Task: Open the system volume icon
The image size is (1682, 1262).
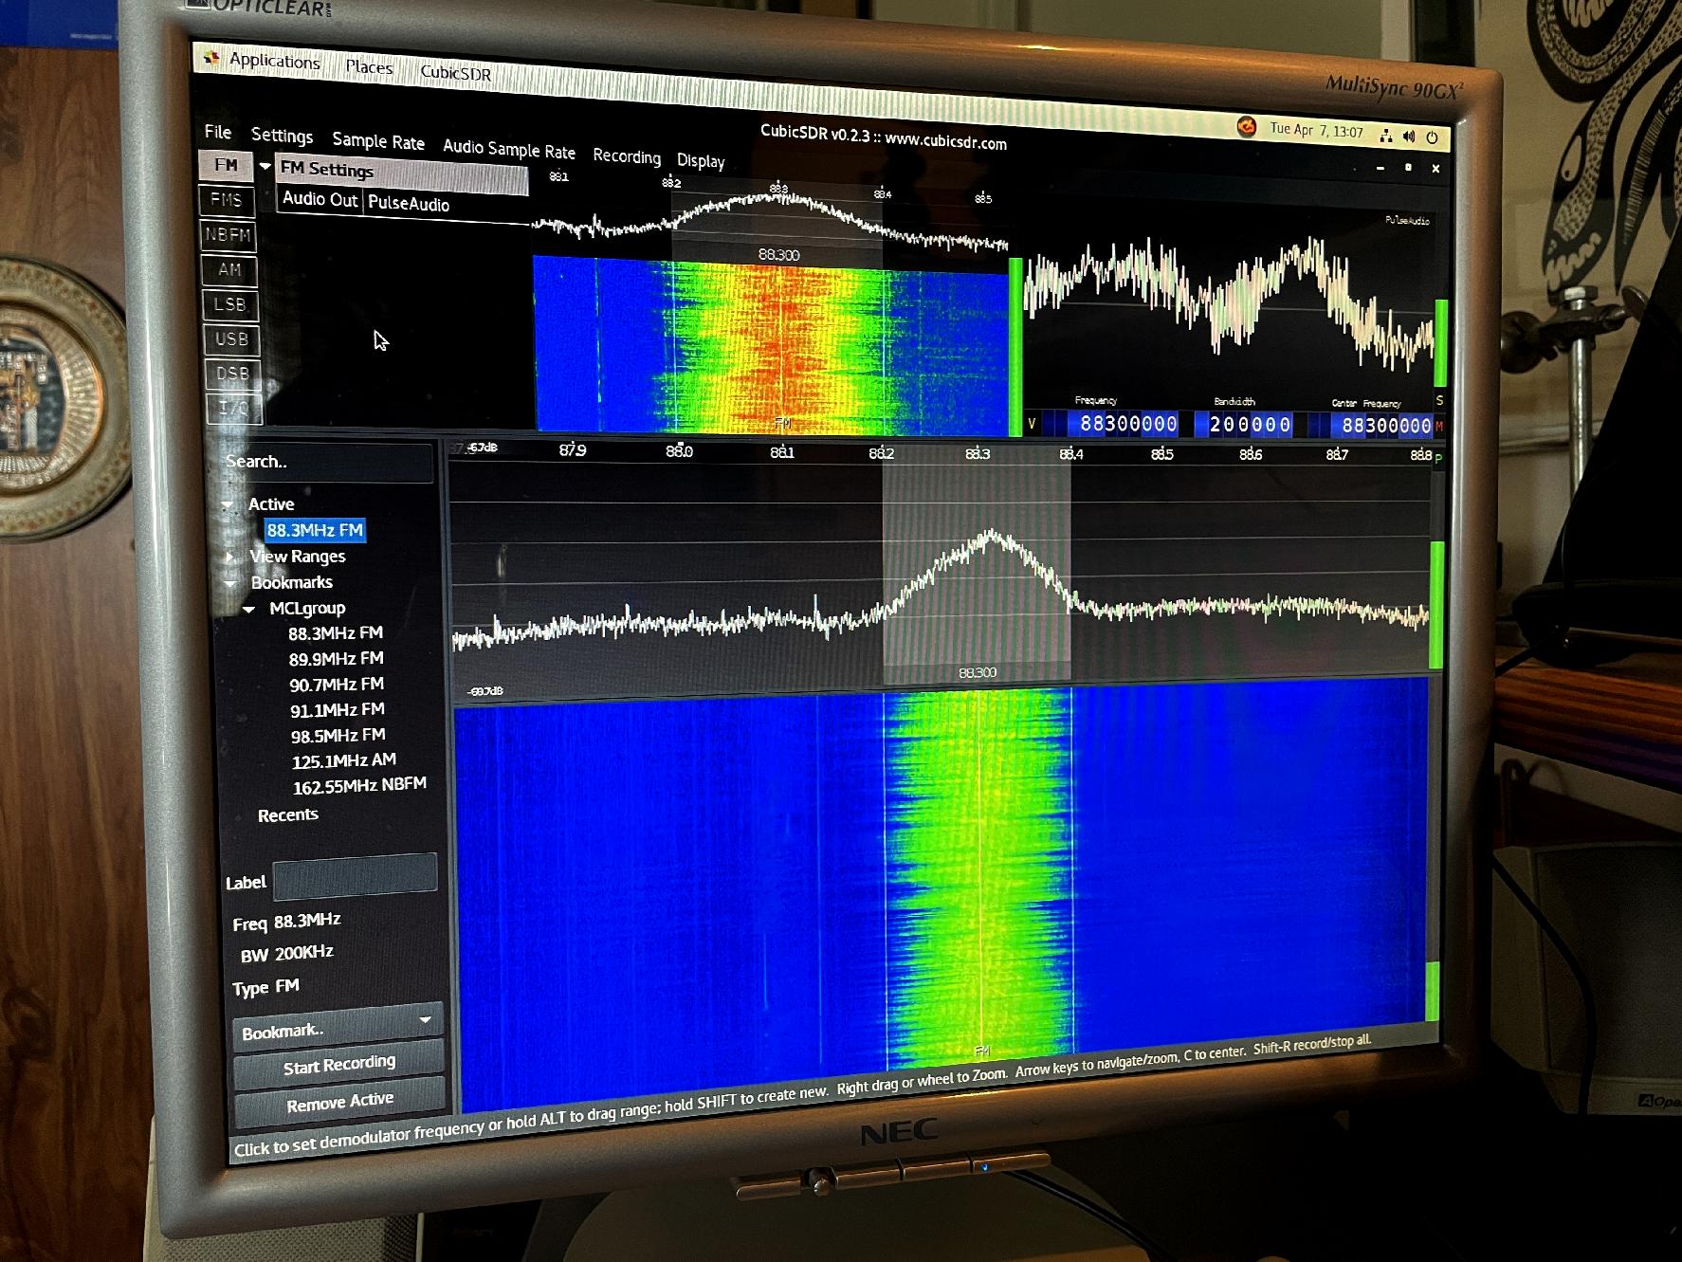Action: click(1409, 137)
